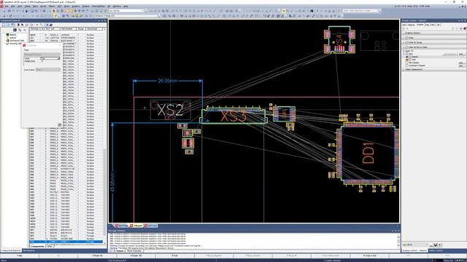Open the first top-toolbar combo box
Viewport: 467px width, 262px height.
(x=126, y=11)
